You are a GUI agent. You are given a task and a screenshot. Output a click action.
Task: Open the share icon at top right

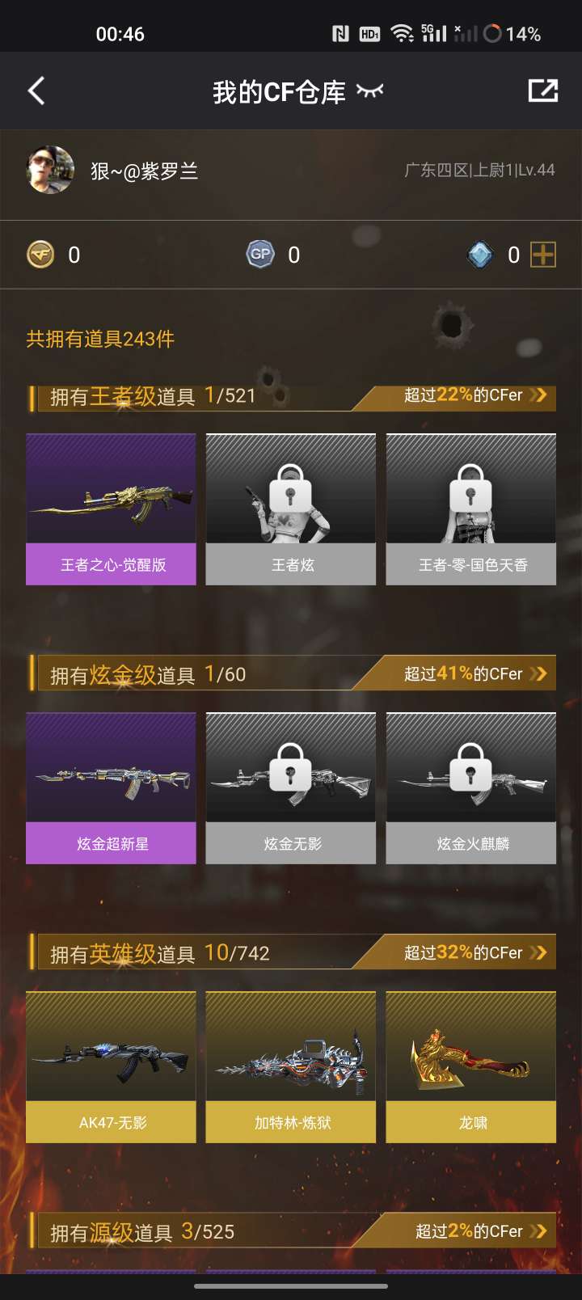(x=543, y=91)
